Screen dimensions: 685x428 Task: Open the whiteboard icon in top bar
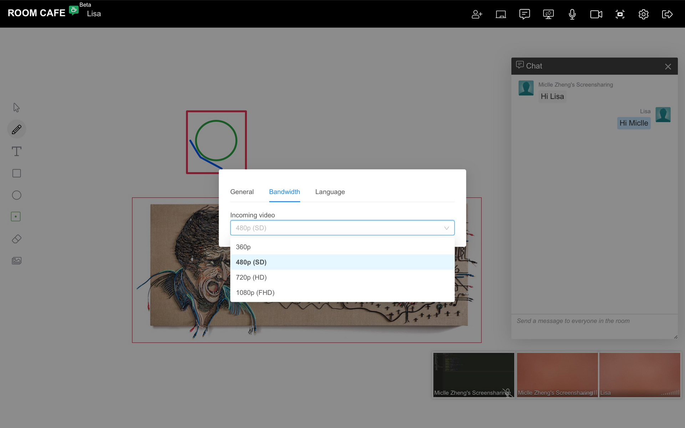pyautogui.click(x=501, y=14)
